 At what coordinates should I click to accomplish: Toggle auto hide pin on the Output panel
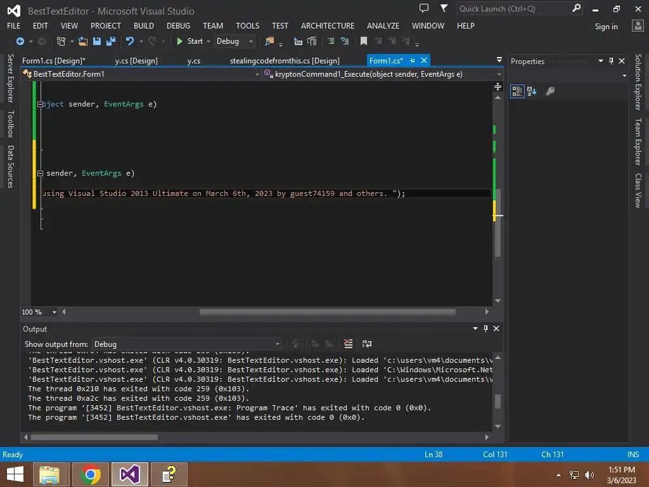pos(485,328)
